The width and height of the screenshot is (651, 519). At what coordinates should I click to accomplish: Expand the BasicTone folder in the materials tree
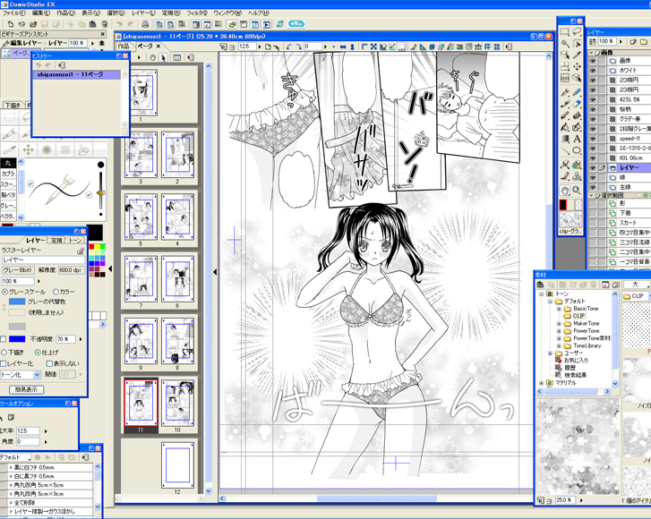(559, 309)
